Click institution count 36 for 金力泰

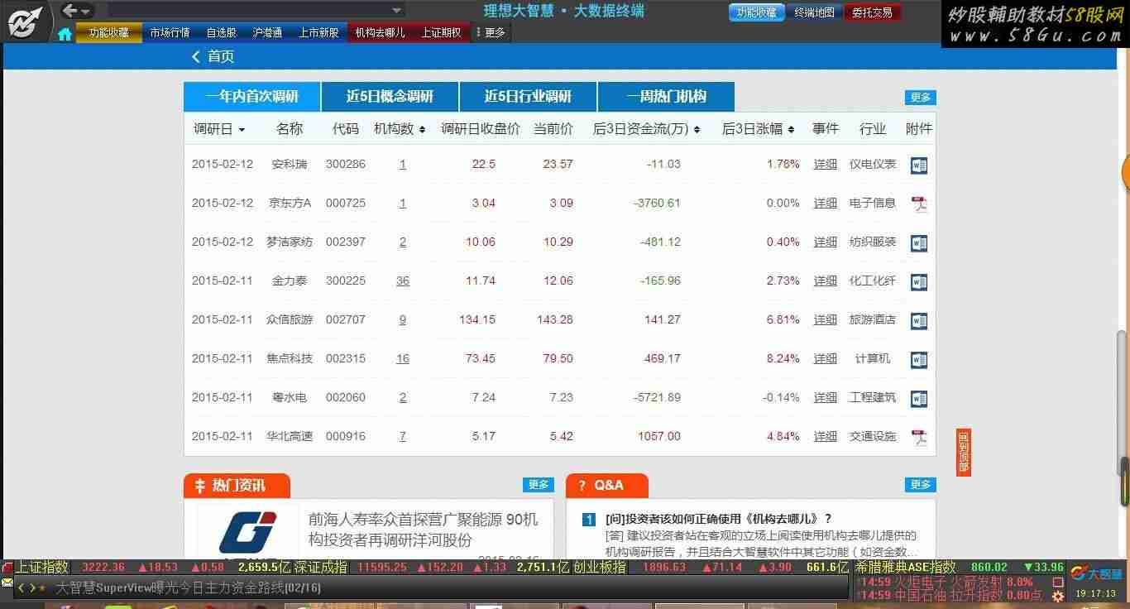tap(403, 281)
